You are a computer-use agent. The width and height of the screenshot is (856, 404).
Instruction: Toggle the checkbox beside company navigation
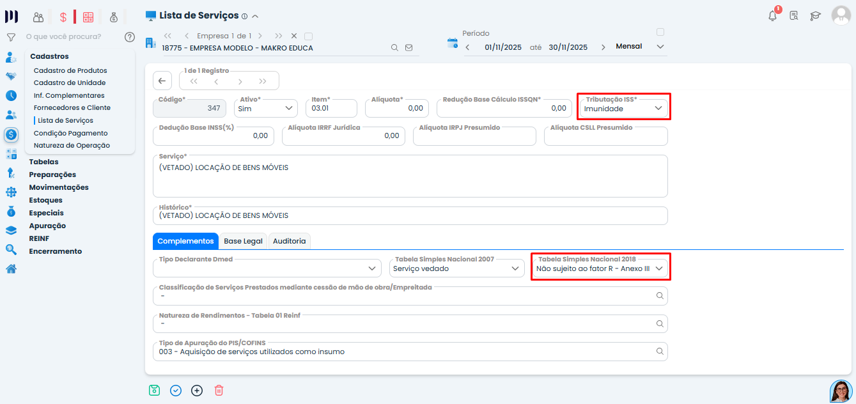pyautogui.click(x=309, y=36)
